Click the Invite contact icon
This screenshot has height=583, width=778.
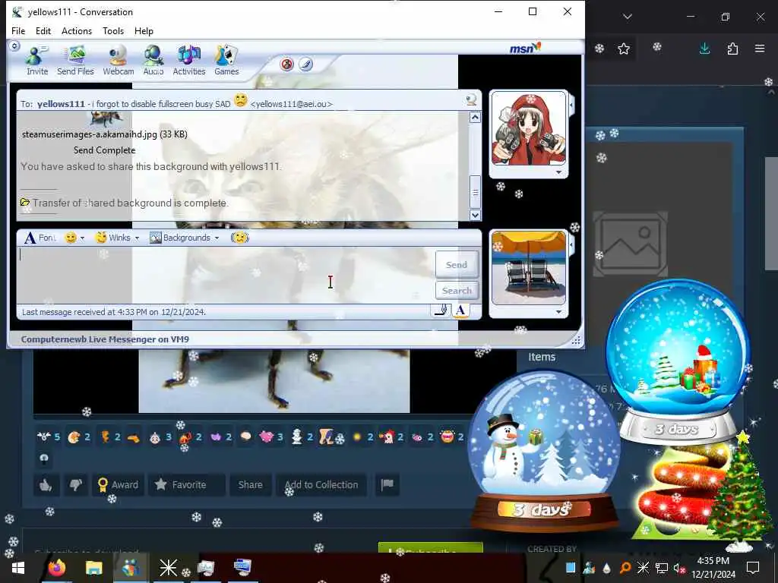click(x=36, y=60)
